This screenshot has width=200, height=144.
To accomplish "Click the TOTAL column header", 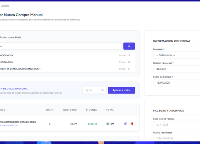I will pyautogui.click(x=110, y=110).
